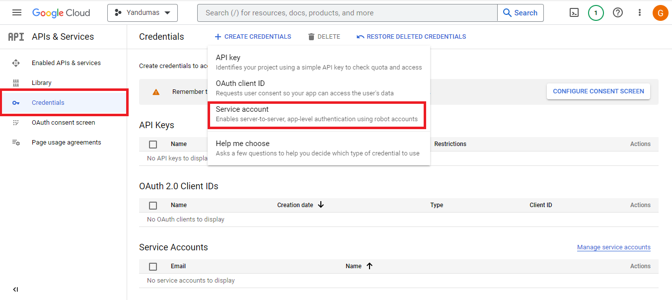Choose OAuth client ID from the dropdown
This screenshot has height=300, width=672.
click(x=319, y=88)
